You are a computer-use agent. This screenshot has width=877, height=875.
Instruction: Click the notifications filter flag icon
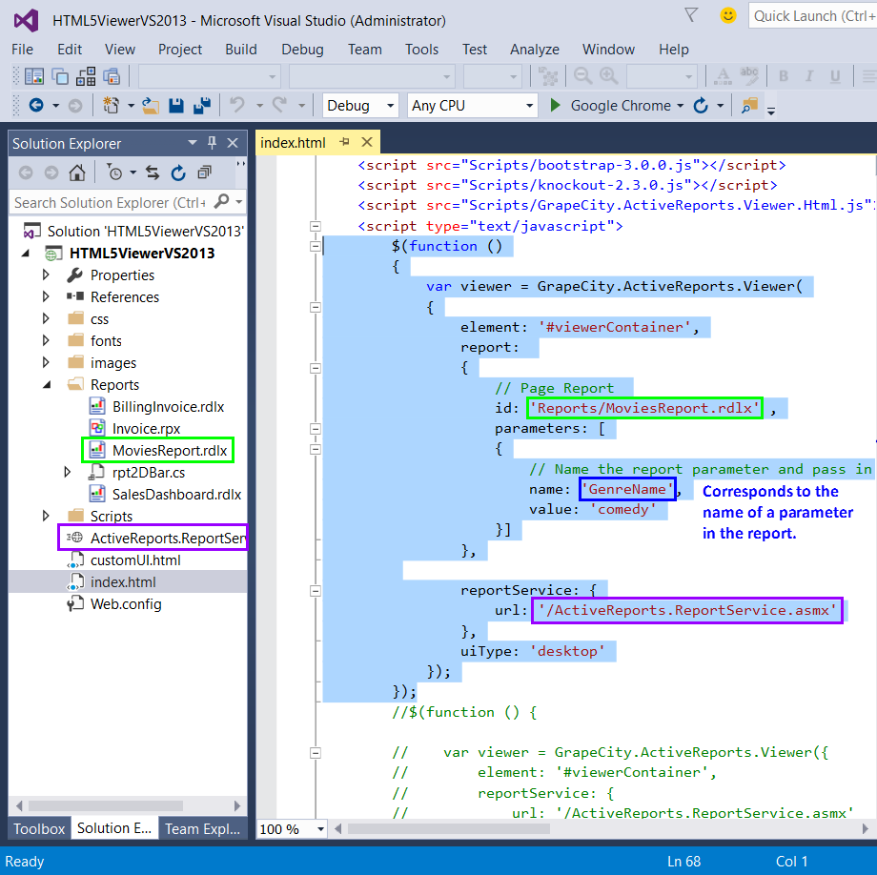click(691, 15)
